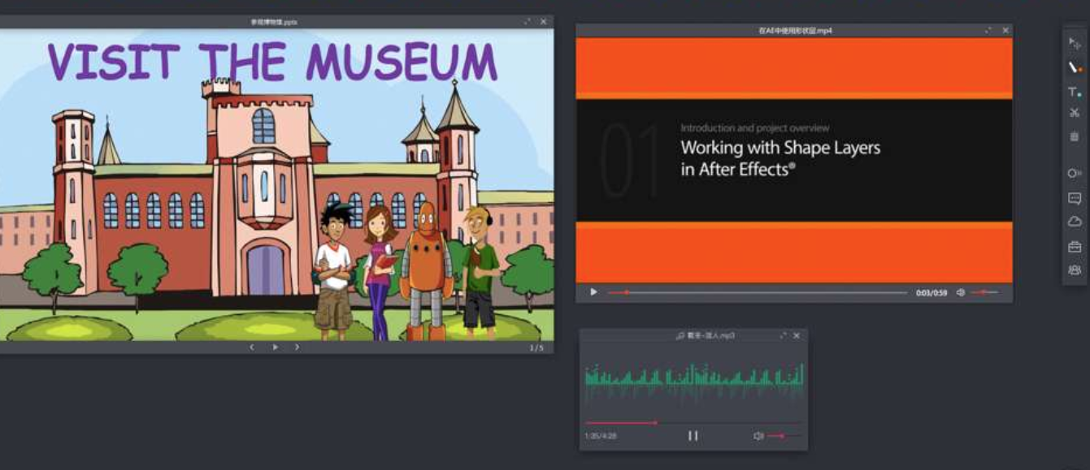Screen dimensions: 1090x470
Task: Expand the PPT window to fullscreen
Action: 528,23
